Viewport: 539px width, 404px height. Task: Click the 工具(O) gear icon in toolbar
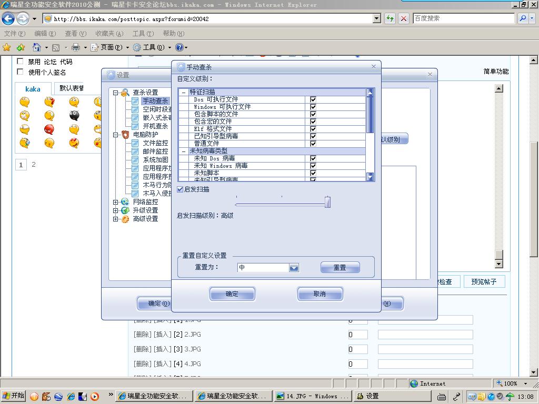click(137, 47)
